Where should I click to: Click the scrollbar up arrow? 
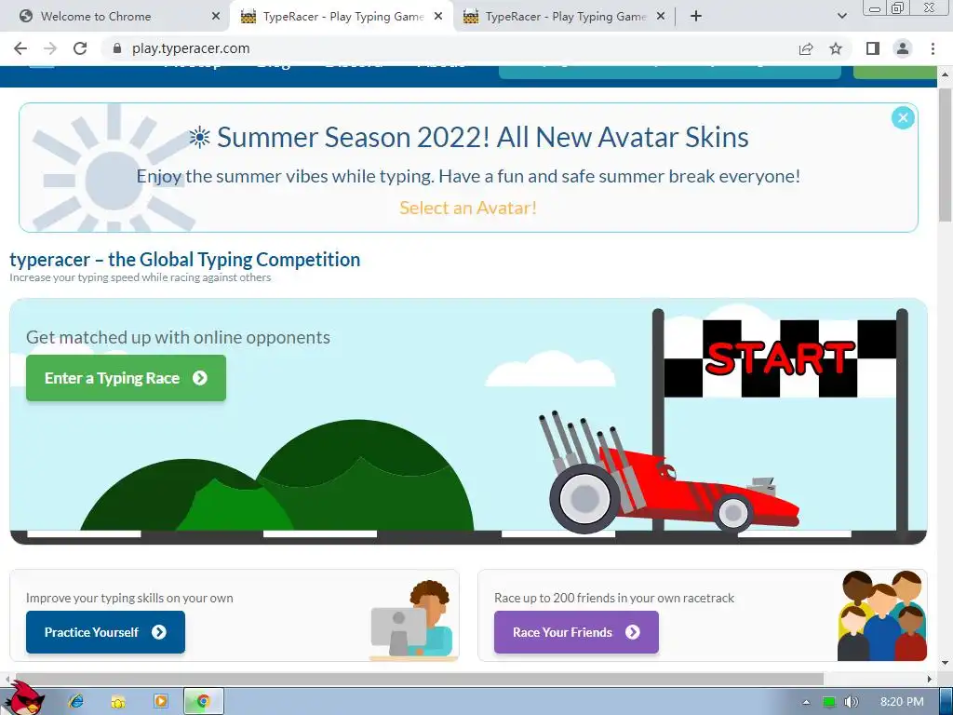pos(946,74)
